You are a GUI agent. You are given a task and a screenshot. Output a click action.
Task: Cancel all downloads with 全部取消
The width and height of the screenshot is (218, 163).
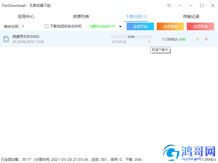tap(200, 26)
